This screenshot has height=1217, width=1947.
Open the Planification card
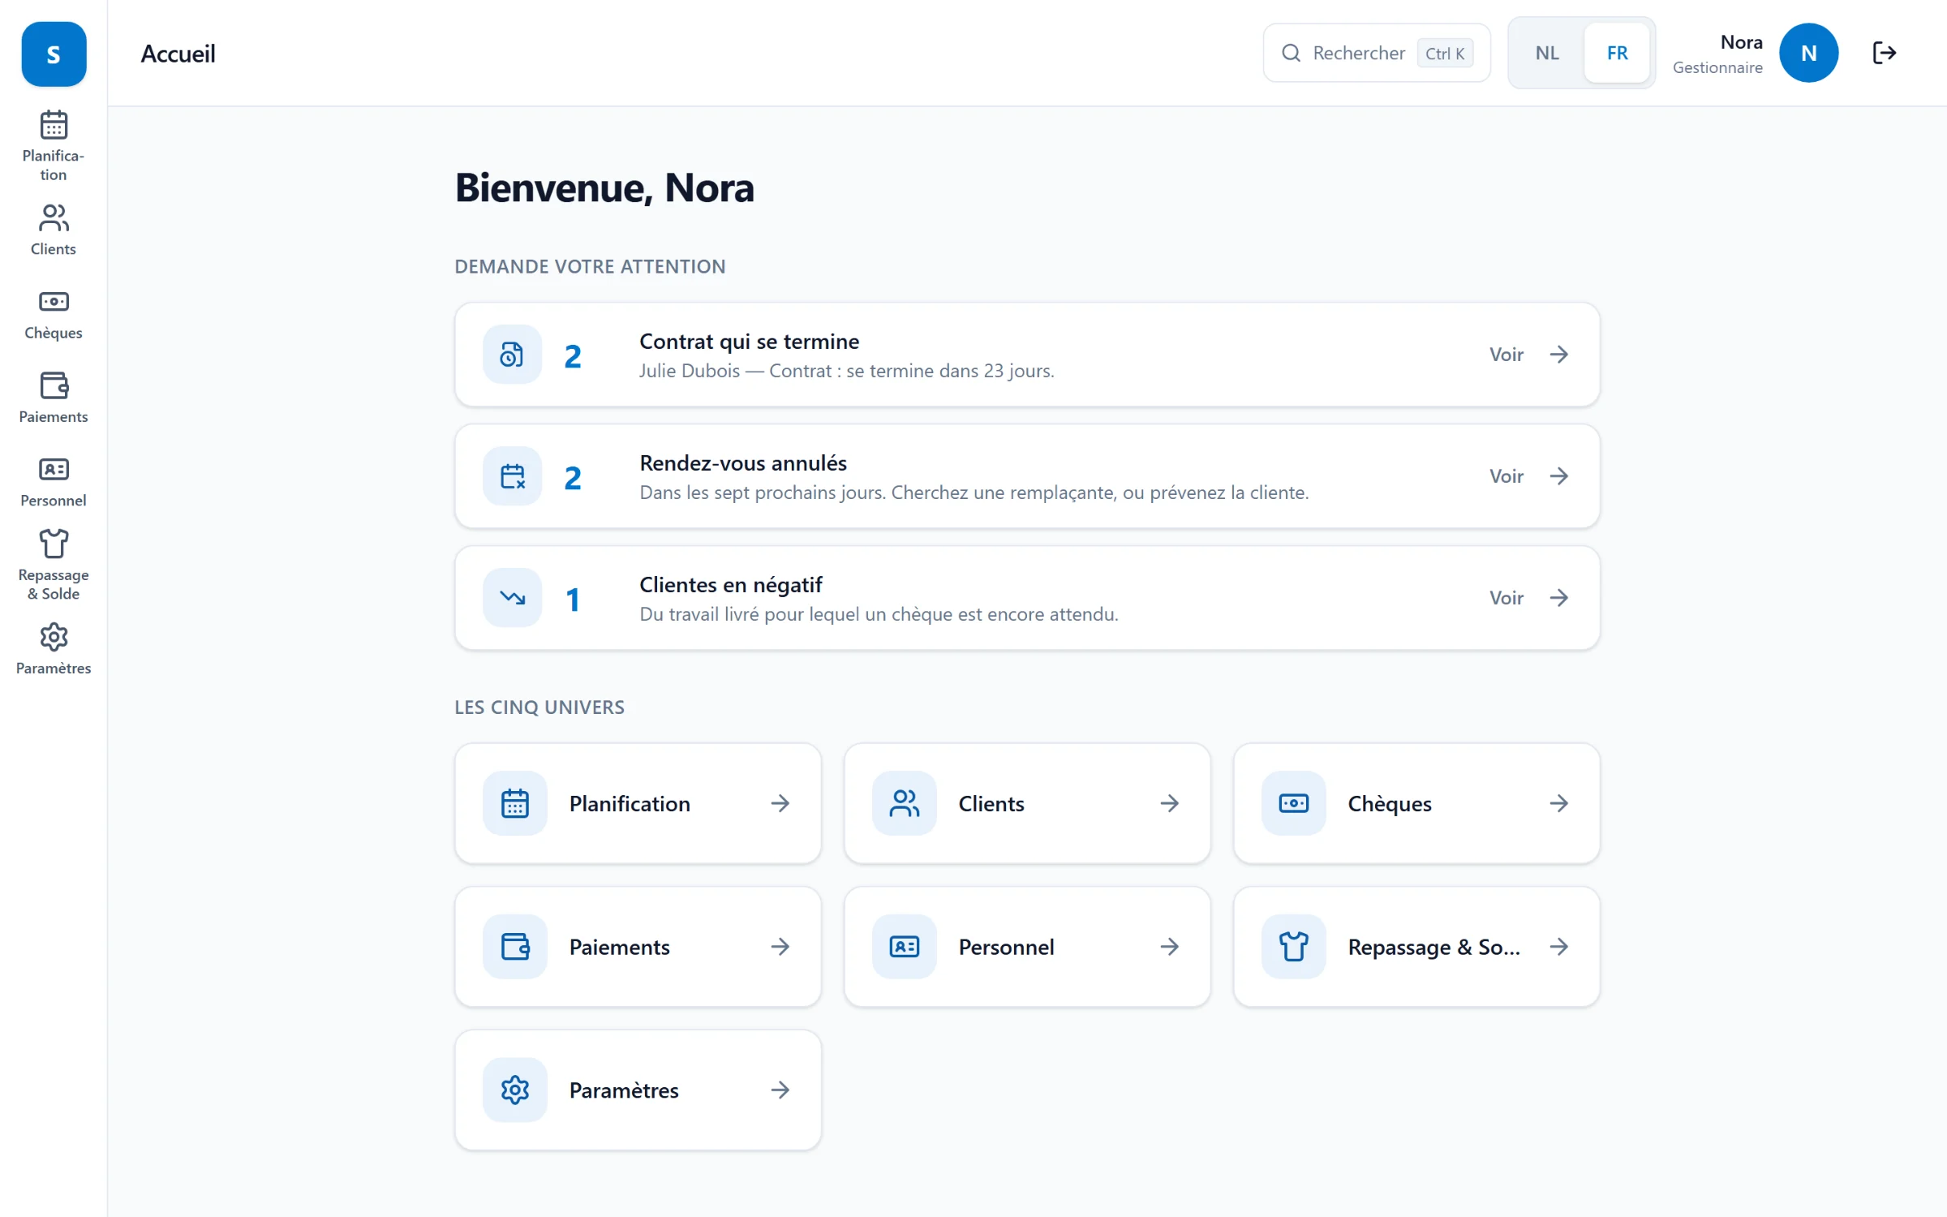coord(638,803)
